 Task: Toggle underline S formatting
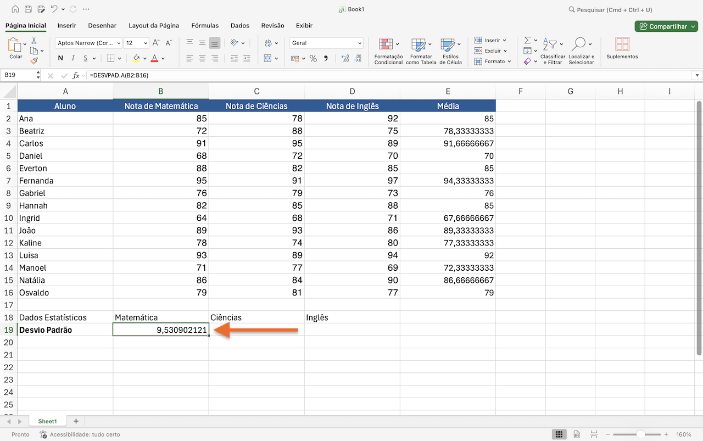[x=86, y=58]
